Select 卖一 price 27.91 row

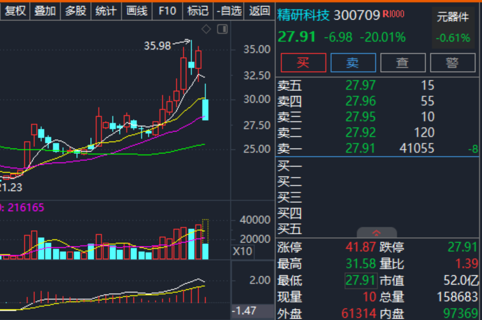pos(377,149)
